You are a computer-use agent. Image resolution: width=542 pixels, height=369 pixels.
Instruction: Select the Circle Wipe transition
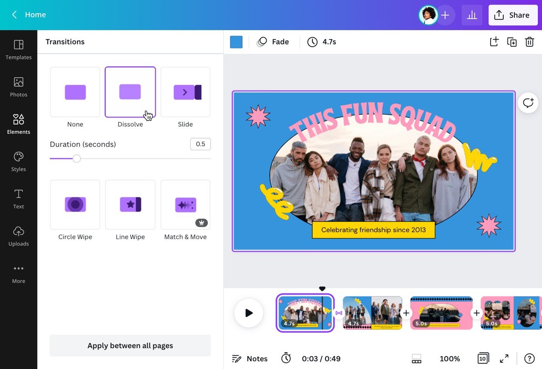(x=75, y=205)
